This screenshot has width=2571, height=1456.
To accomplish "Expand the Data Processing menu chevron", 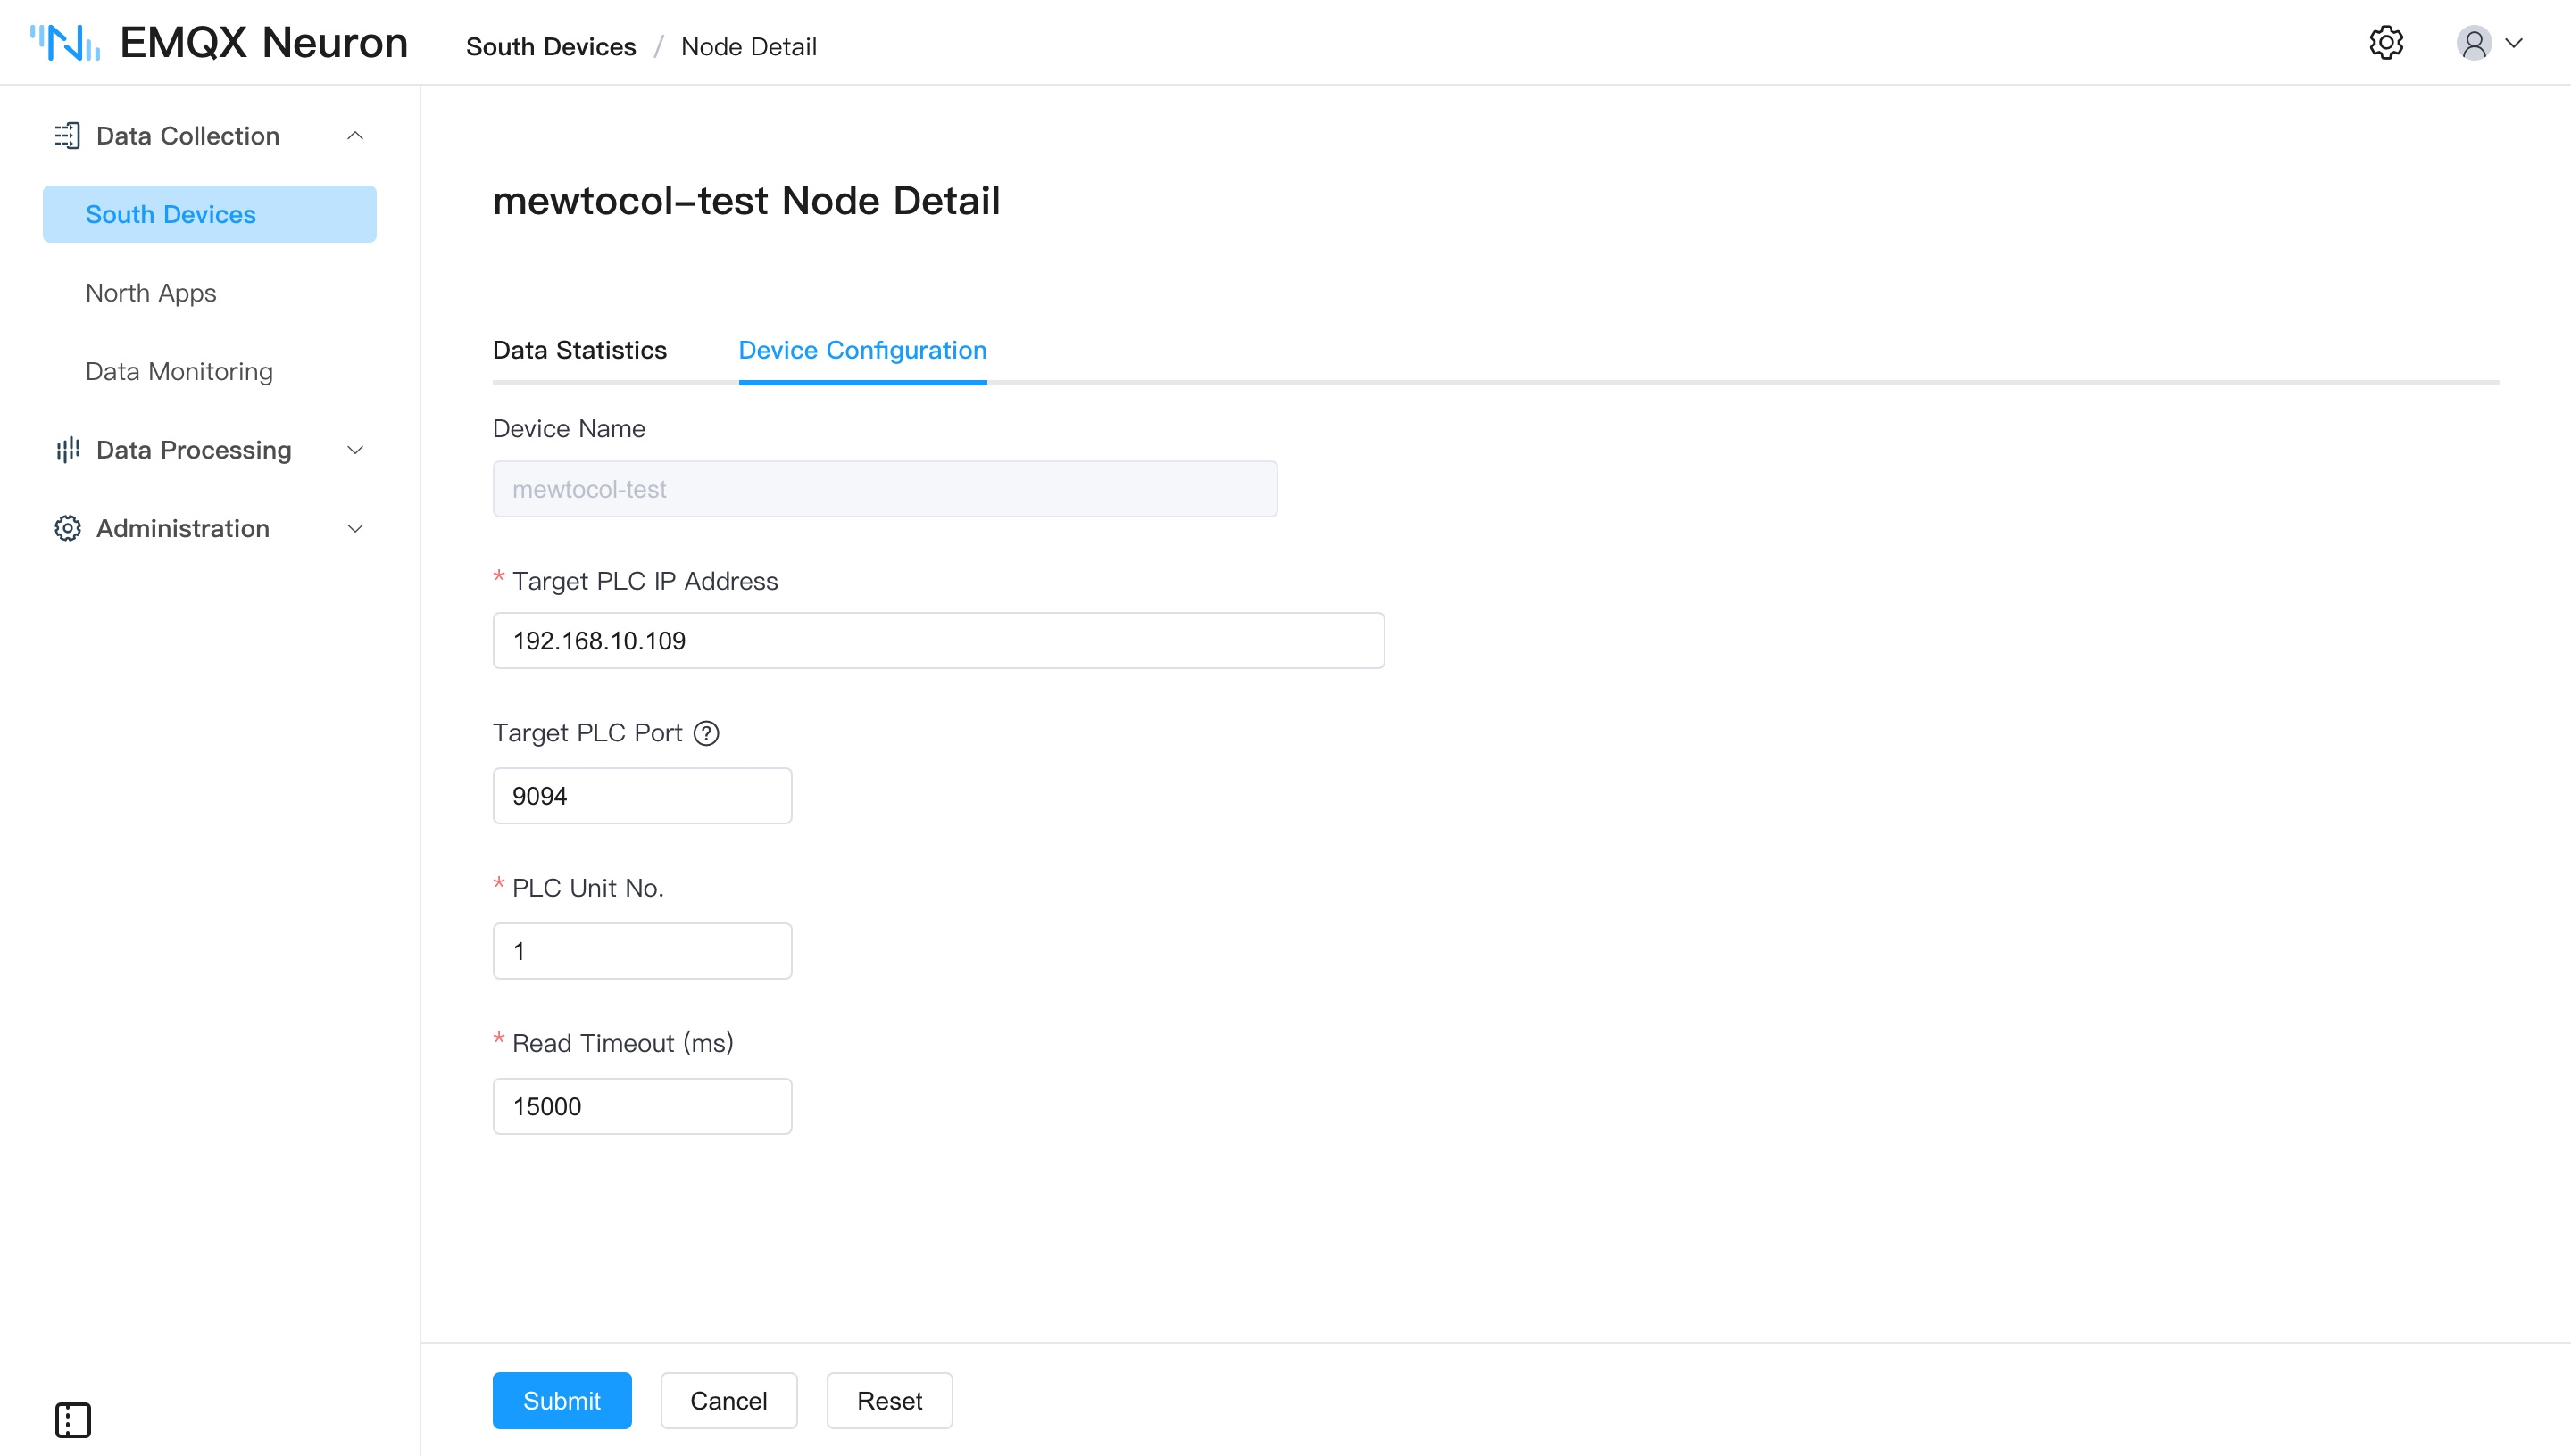I will coord(355,450).
